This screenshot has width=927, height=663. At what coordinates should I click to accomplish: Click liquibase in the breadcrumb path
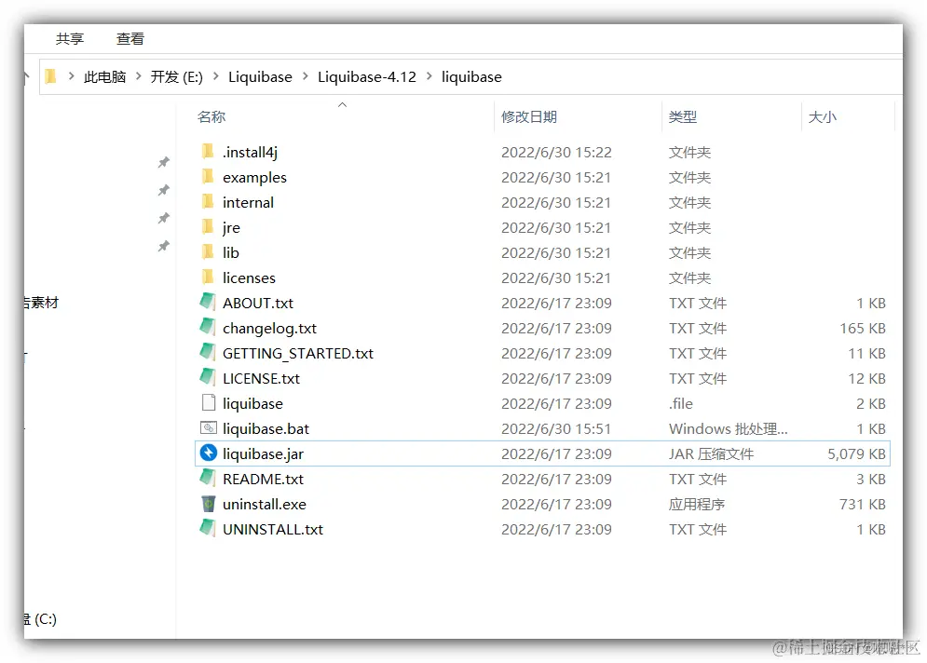(471, 76)
